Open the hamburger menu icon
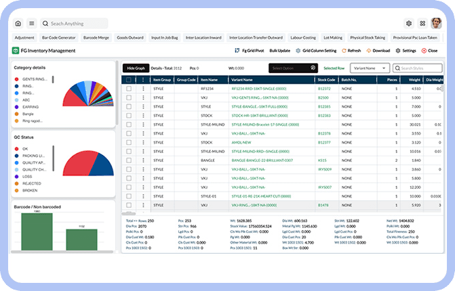 [32, 24]
